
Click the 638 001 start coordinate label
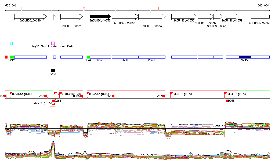pyautogui.click(x=11, y=5)
